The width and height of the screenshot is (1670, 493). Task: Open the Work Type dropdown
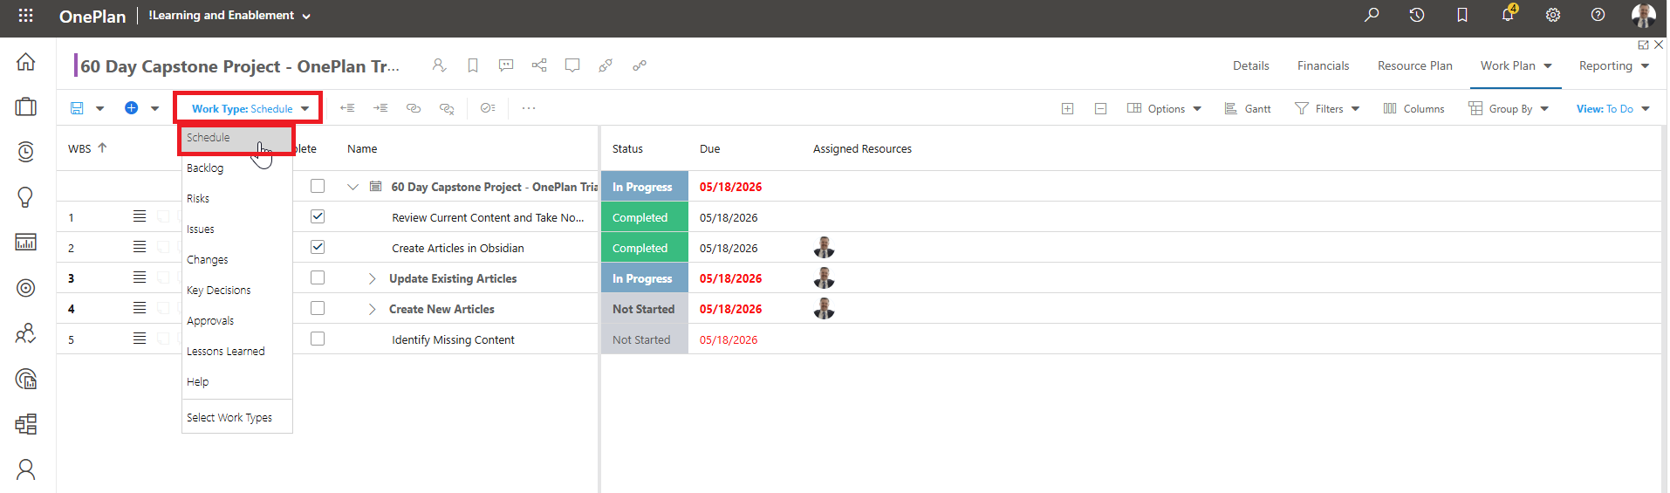click(250, 109)
